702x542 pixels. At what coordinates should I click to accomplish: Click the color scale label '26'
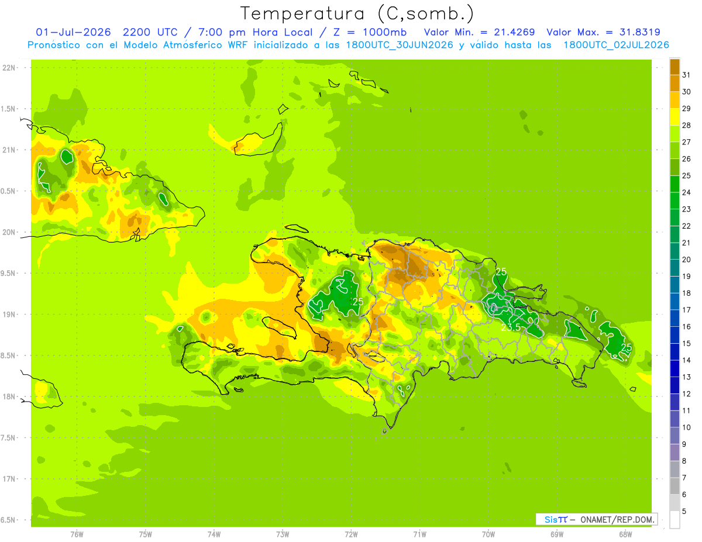point(686,159)
